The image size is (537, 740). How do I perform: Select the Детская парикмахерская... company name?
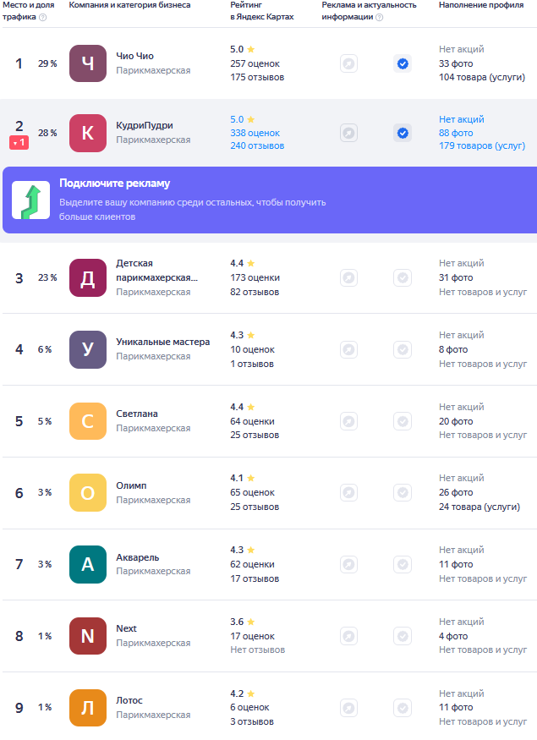pos(156,271)
